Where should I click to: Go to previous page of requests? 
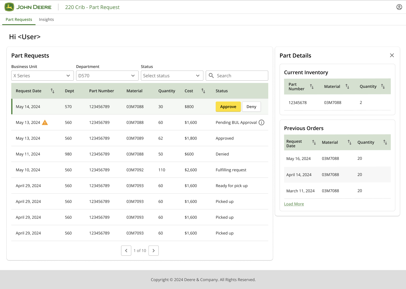(126, 251)
